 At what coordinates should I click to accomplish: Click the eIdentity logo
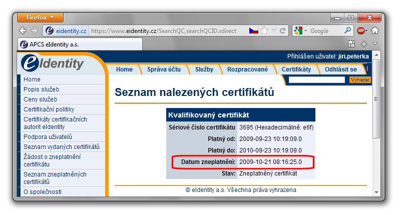(53, 63)
